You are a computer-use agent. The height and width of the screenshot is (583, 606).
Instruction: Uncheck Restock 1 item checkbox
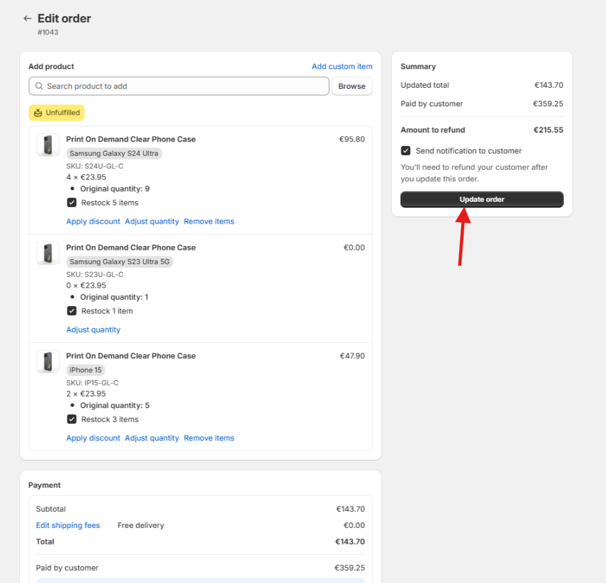[72, 311]
